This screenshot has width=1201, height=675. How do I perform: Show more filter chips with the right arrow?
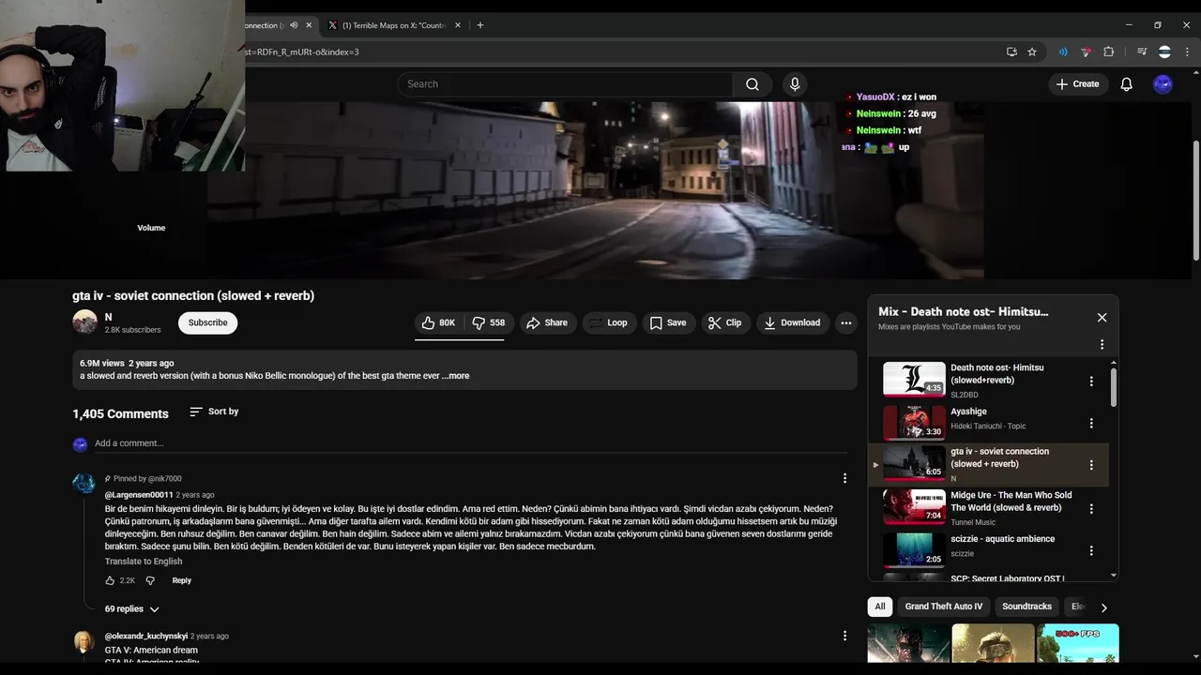coord(1103,607)
